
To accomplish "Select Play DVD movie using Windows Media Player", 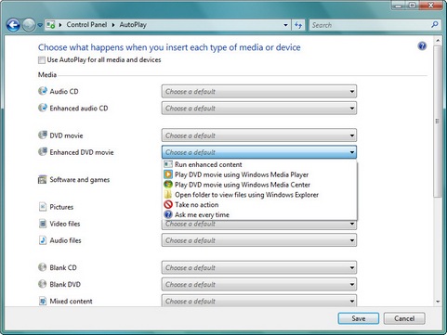I will [259, 174].
